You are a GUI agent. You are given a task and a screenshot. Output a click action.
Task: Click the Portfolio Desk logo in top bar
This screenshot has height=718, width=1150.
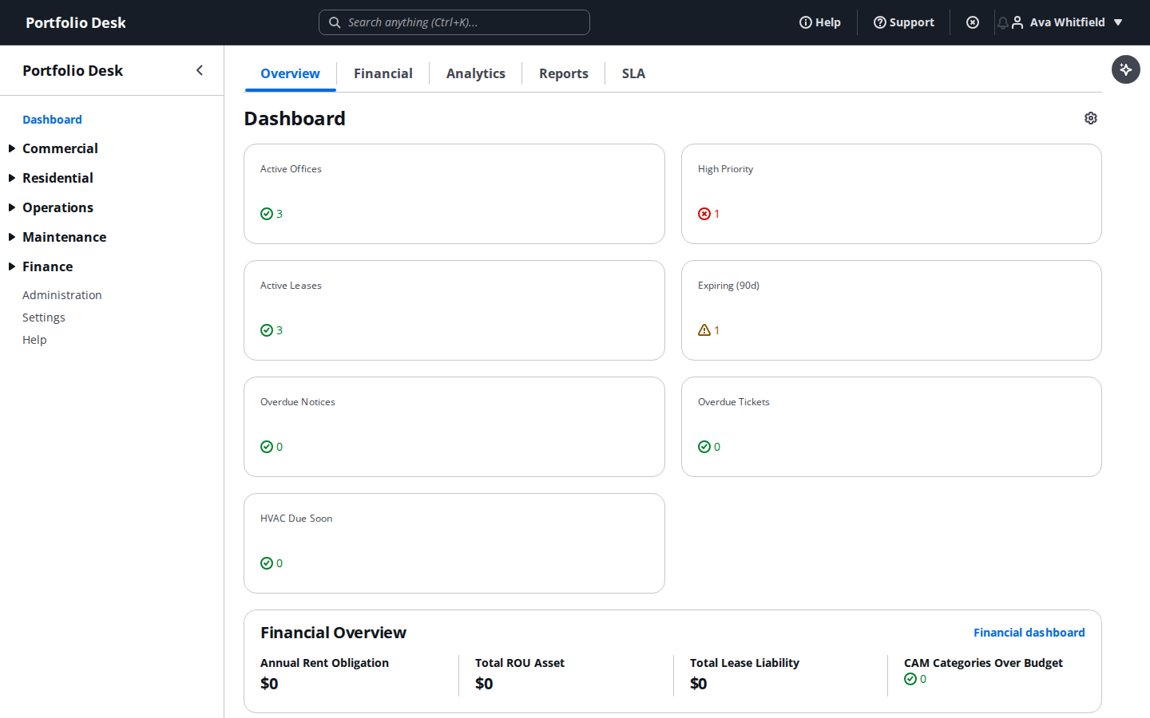coord(76,22)
